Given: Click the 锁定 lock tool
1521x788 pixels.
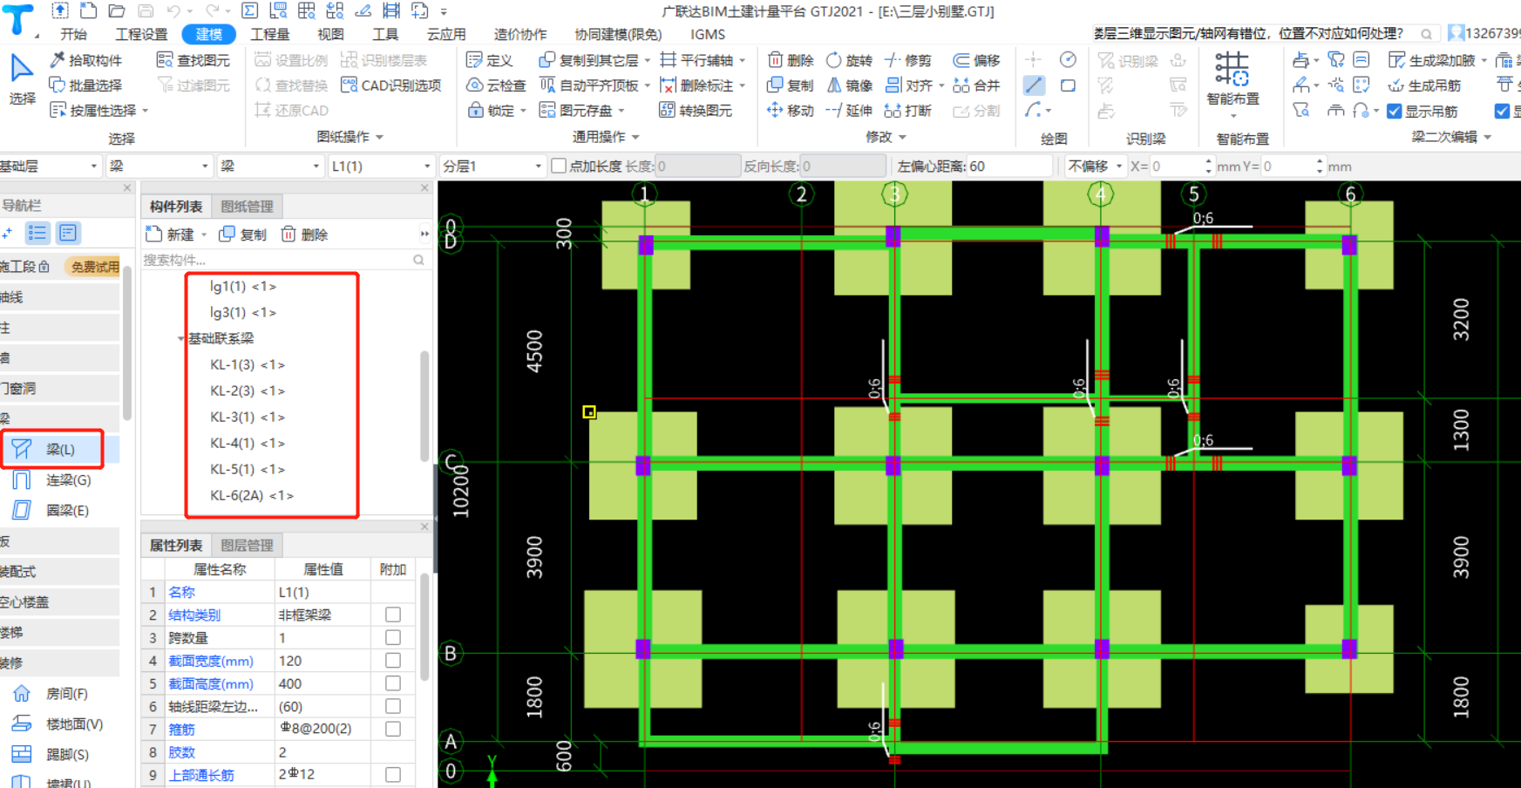Looking at the screenshot, I should [x=491, y=111].
